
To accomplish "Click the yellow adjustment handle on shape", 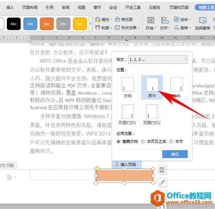I will (x=97, y=168).
